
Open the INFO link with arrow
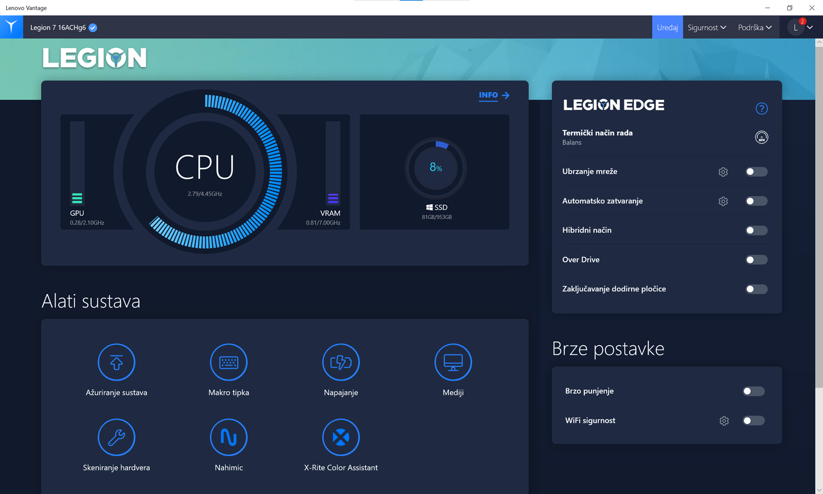point(494,95)
